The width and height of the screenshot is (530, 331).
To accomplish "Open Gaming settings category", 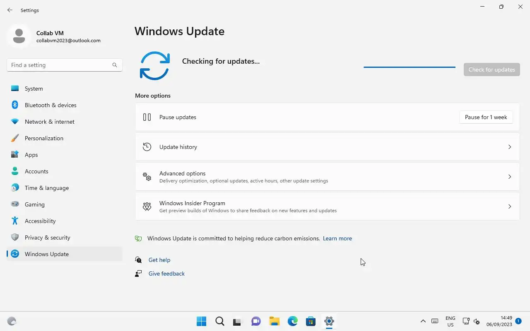I will click(65, 204).
